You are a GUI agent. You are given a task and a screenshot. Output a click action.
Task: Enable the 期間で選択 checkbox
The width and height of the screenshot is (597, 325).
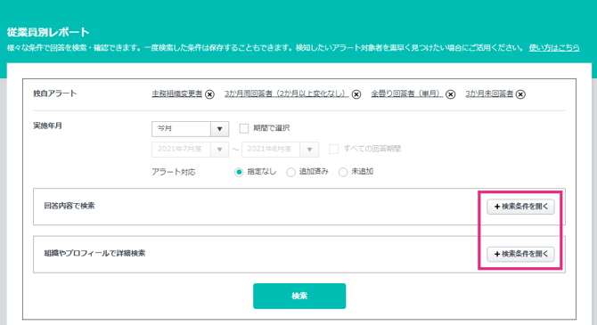click(243, 128)
